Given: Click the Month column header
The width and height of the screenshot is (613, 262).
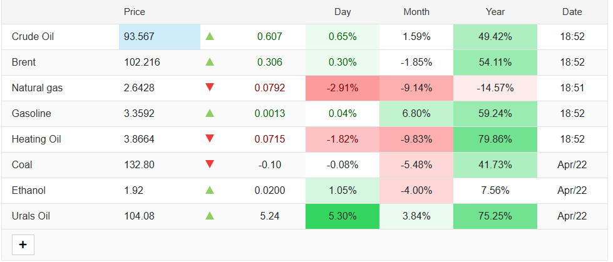Looking at the screenshot, I should click(416, 12).
